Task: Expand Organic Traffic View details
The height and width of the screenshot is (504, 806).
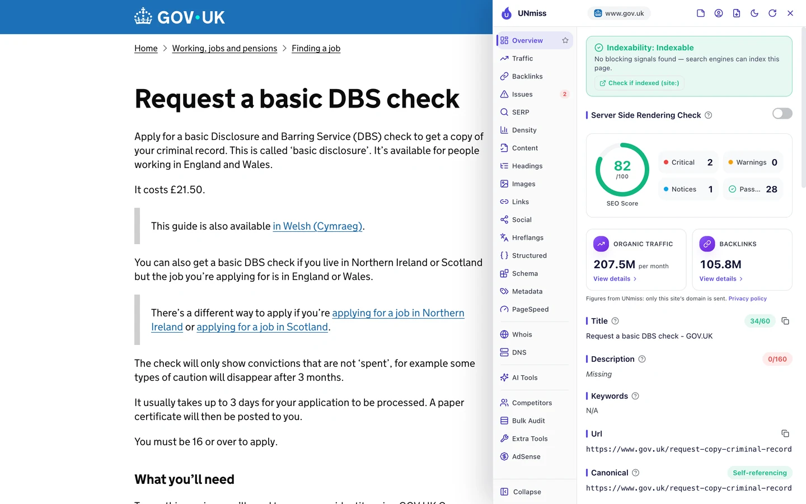Action: click(x=615, y=279)
